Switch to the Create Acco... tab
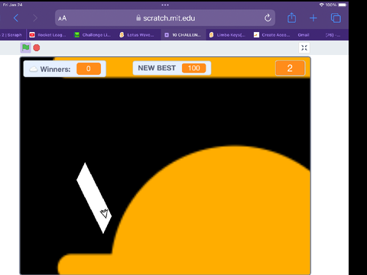Viewport: 367px width, 275px height. [x=272, y=35]
